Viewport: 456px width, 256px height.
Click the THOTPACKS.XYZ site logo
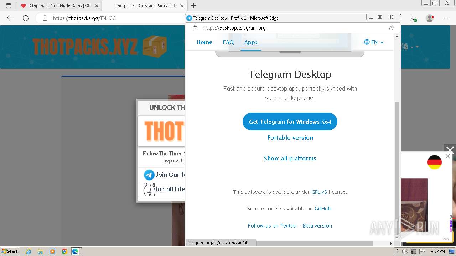pyautogui.click(x=100, y=47)
